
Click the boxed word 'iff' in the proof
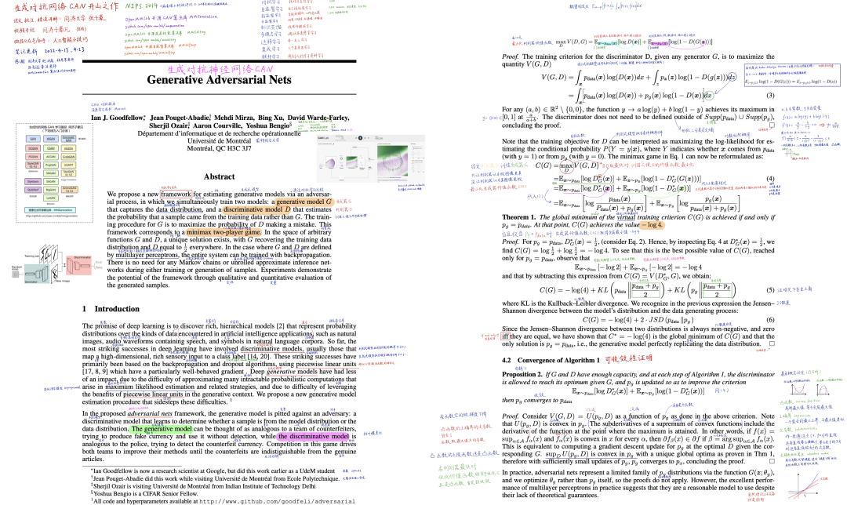coord(505,336)
